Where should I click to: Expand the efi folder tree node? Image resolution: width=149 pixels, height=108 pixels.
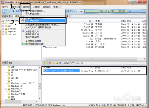click(x=3, y=26)
